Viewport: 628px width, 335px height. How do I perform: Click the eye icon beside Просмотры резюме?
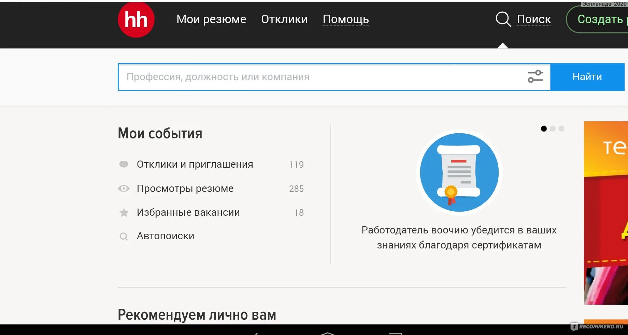[124, 188]
